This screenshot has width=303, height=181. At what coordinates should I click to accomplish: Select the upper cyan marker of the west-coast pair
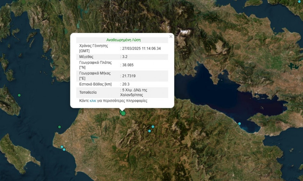click(x=62, y=147)
